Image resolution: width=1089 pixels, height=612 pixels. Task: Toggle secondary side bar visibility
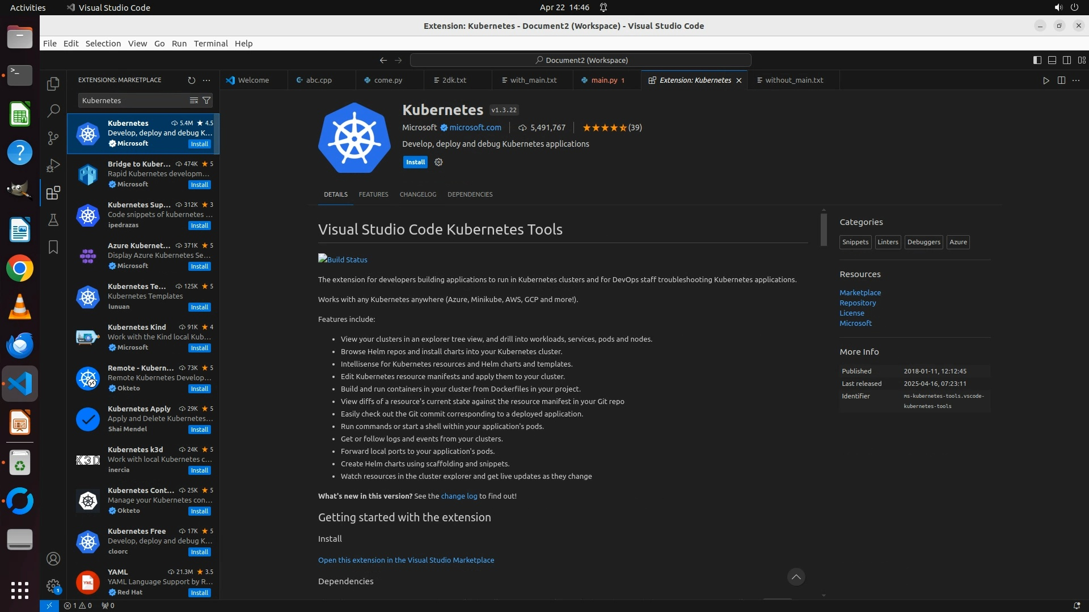pos(1067,60)
